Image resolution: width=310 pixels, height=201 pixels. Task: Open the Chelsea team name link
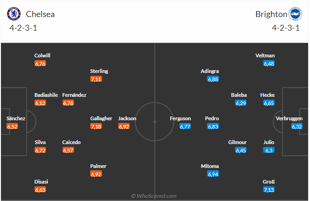(40, 14)
